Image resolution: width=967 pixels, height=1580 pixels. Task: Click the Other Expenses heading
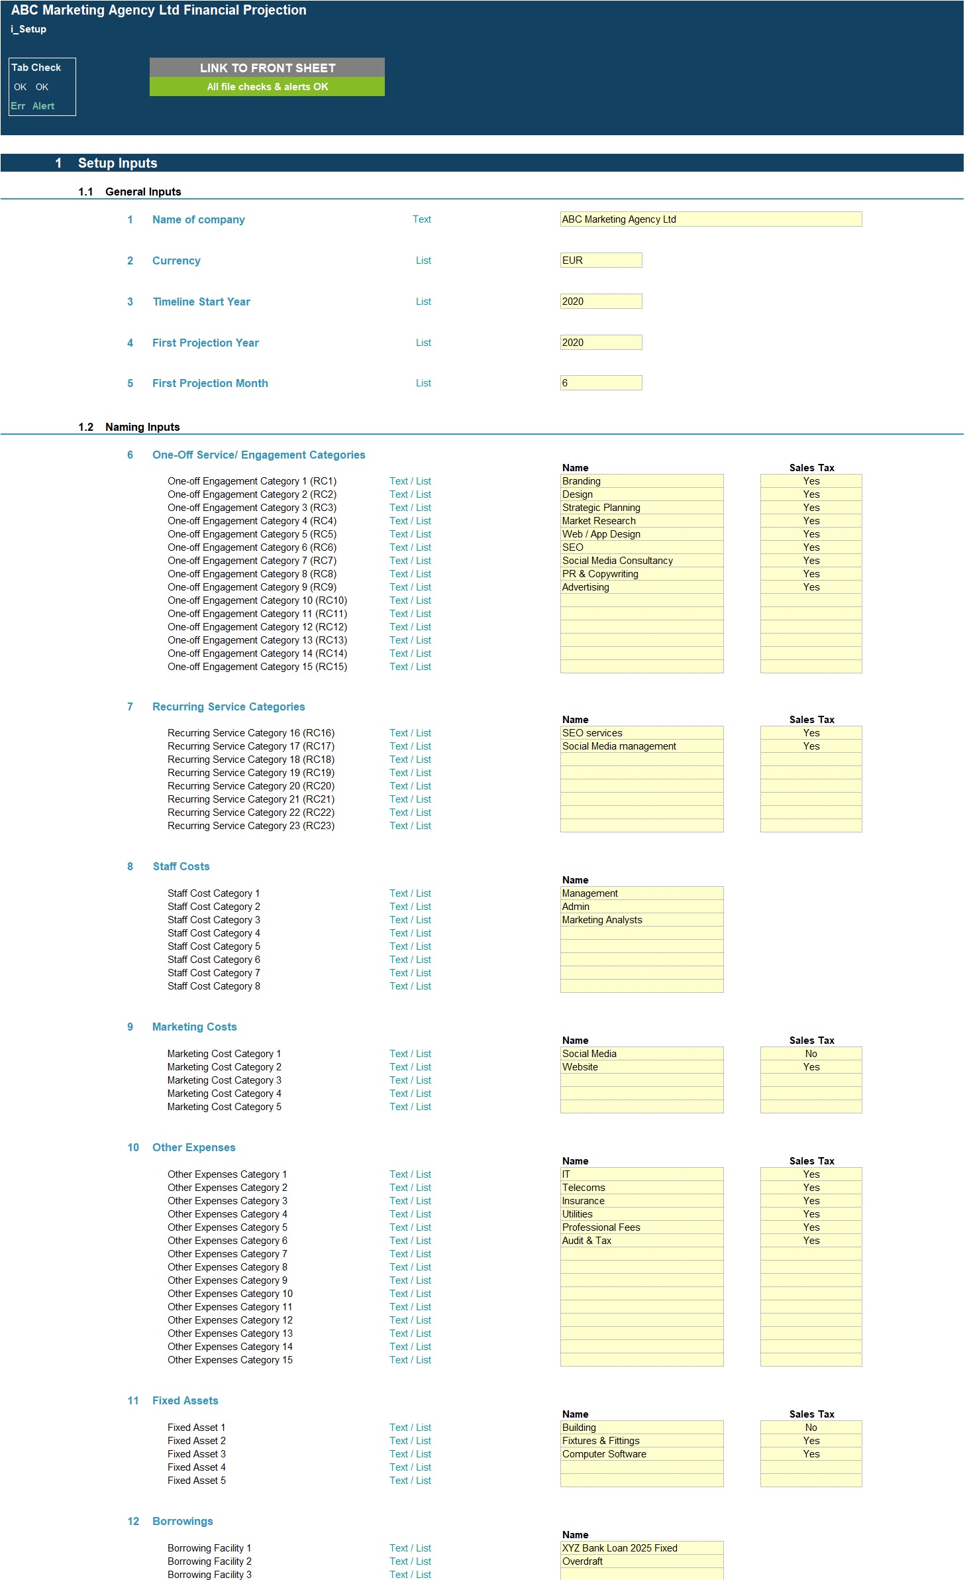pyautogui.click(x=194, y=1147)
